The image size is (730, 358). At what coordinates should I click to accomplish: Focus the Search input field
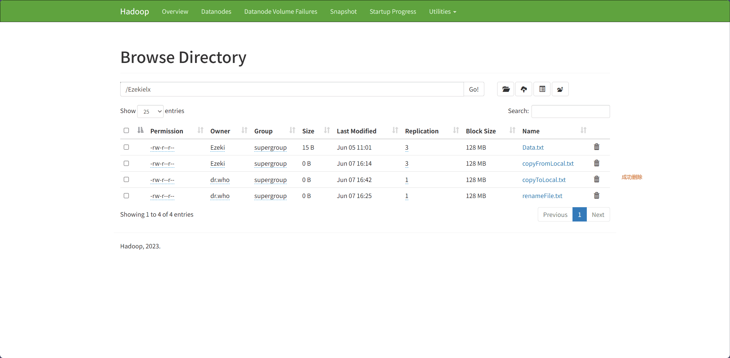(x=570, y=111)
